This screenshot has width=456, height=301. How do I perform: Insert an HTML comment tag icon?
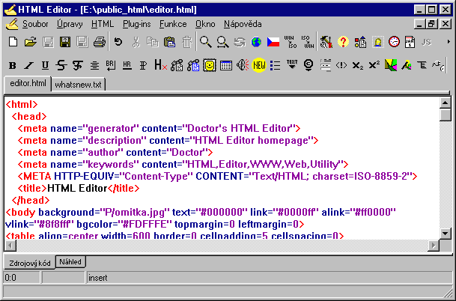pyautogui.click(x=341, y=65)
